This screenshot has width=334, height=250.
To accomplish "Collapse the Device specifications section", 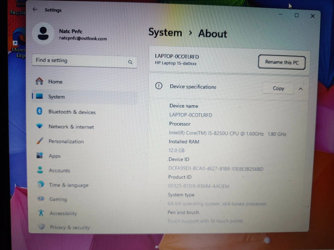I will (x=301, y=89).
